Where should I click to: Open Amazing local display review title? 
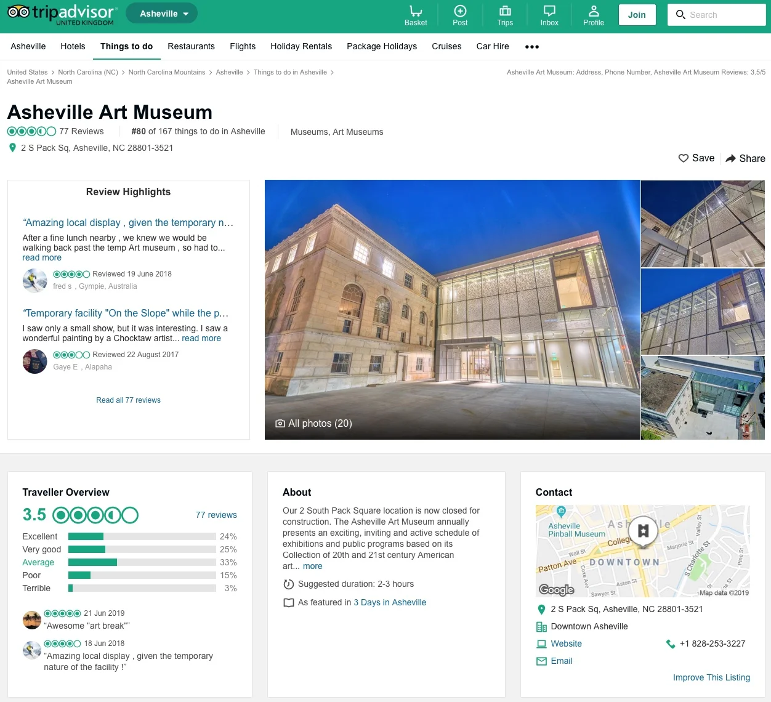click(128, 223)
